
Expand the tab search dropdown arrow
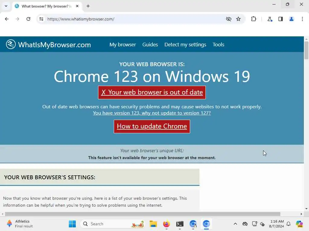pyautogui.click(x=6, y=6)
